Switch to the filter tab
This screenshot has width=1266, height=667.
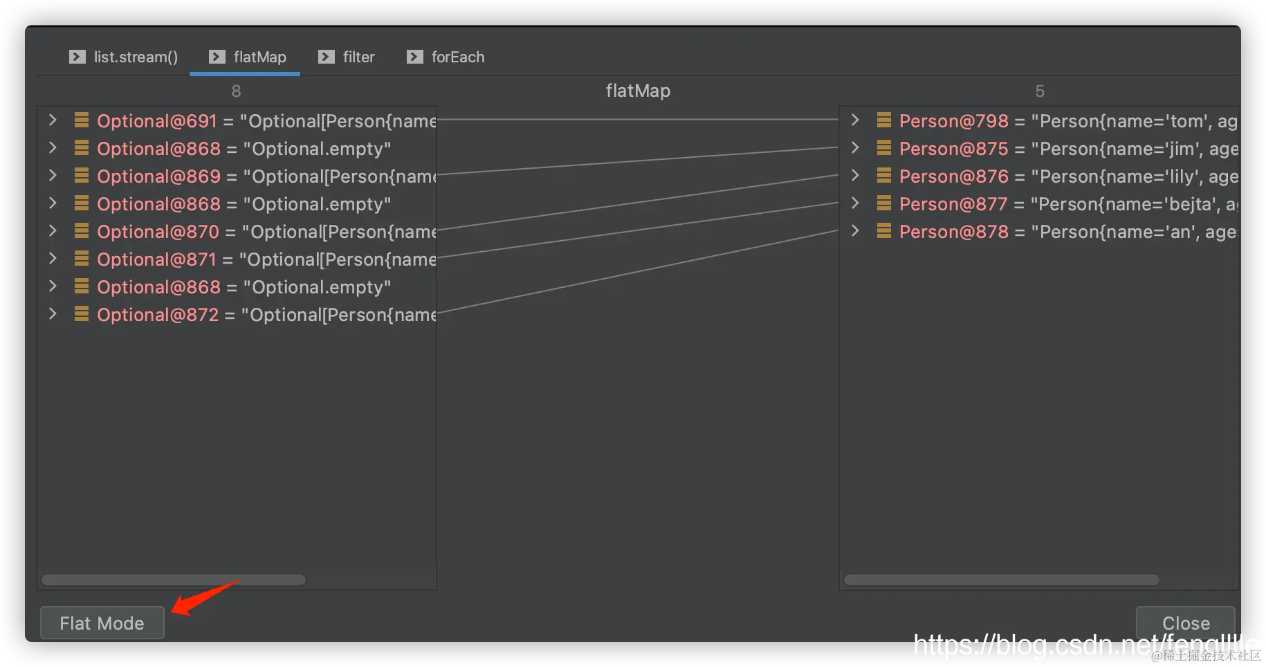[358, 57]
